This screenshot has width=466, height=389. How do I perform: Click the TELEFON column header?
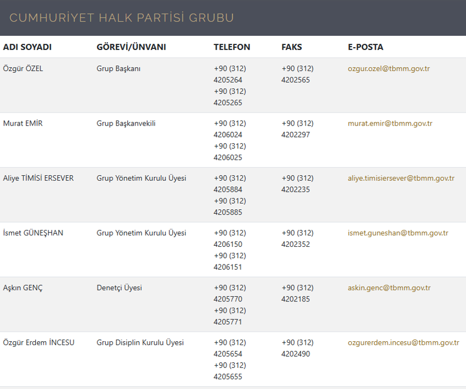point(232,47)
